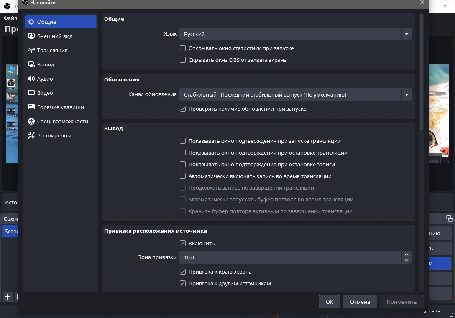Open the Расширенные settings tab
This screenshot has width=455, height=318.
click(x=61, y=135)
